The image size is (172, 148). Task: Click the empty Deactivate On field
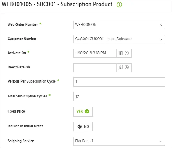pyautogui.click(x=95, y=68)
